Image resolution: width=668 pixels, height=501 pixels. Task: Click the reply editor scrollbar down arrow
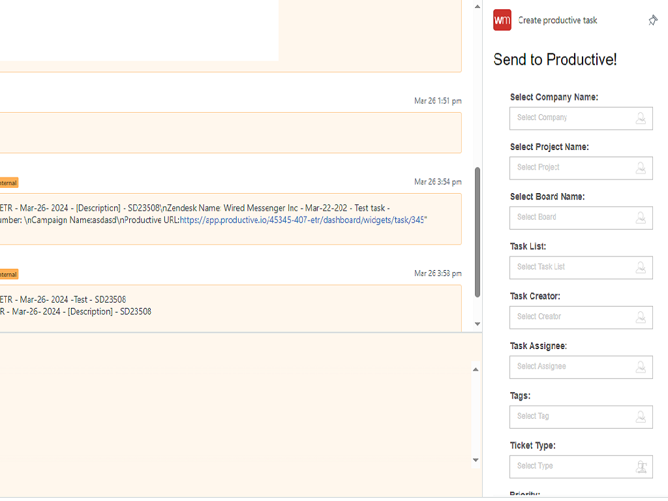tap(475, 460)
